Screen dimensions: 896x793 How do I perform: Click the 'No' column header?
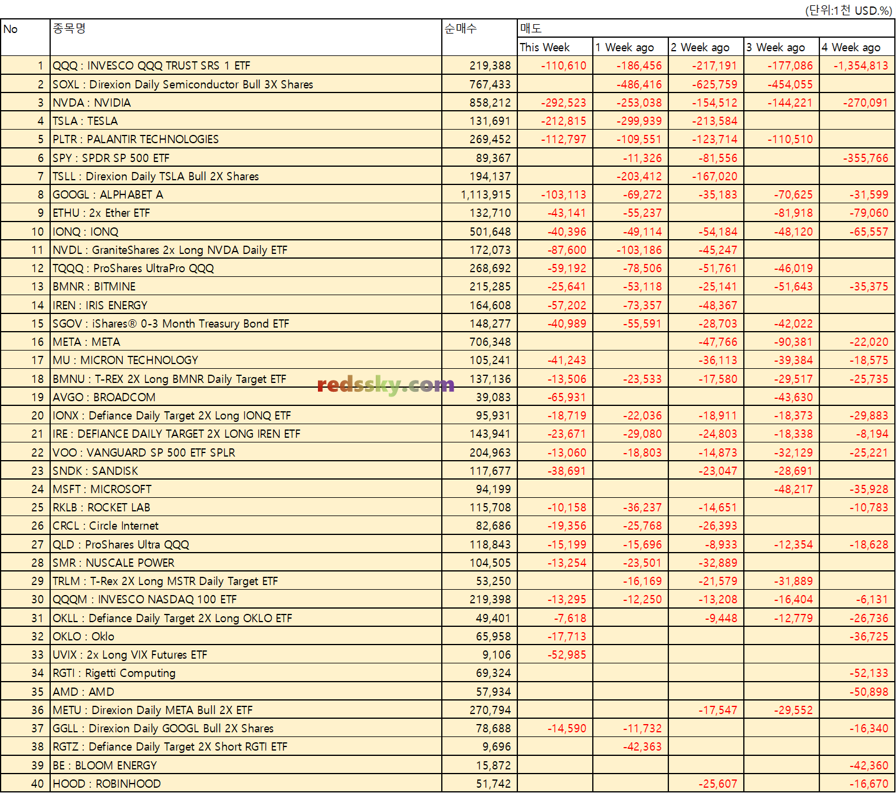tap(25, 38)
